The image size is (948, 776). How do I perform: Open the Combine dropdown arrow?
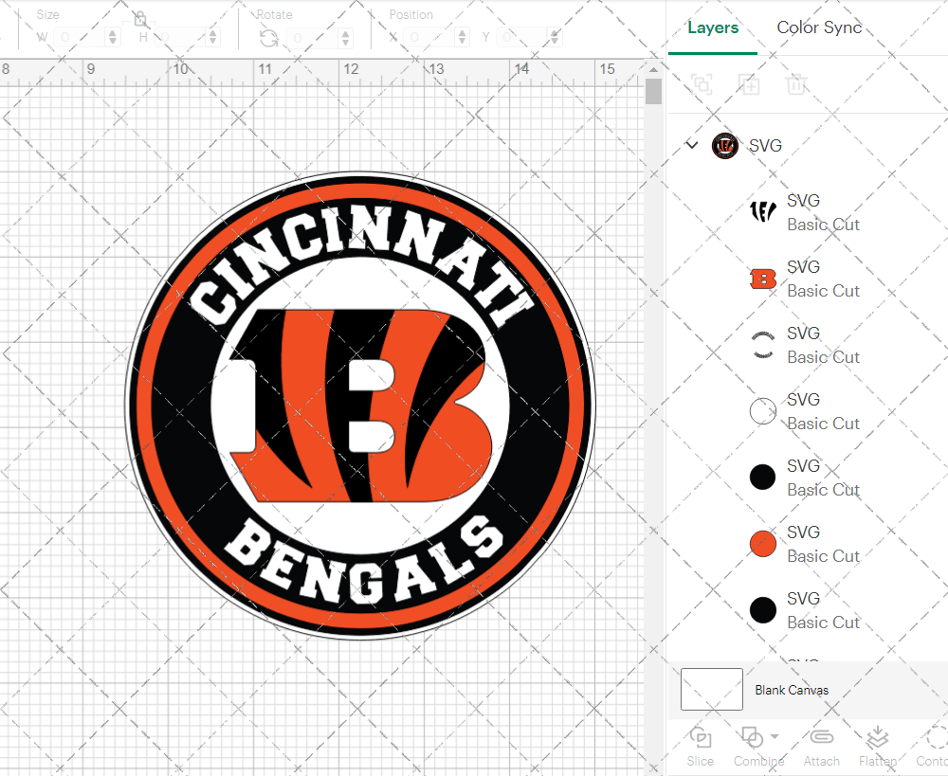pyautogui.click(x=775, y=737)
